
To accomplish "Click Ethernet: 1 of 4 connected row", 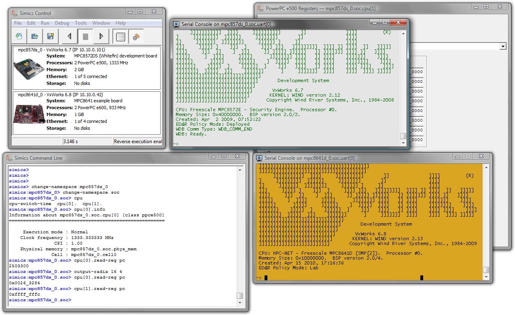I will tap(77, 121).
